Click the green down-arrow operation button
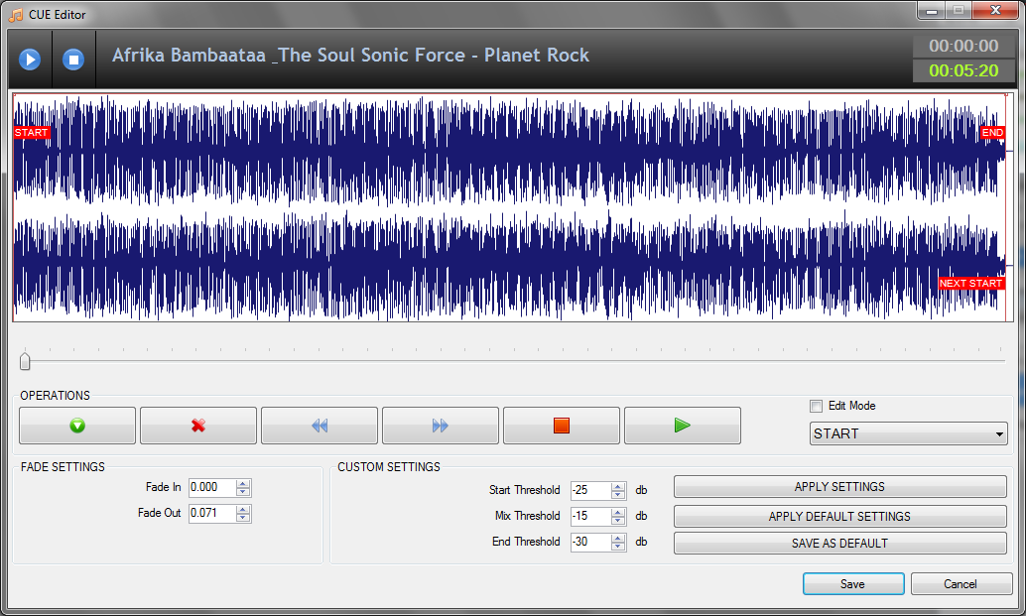1026x616 pixels. [77, 426]
